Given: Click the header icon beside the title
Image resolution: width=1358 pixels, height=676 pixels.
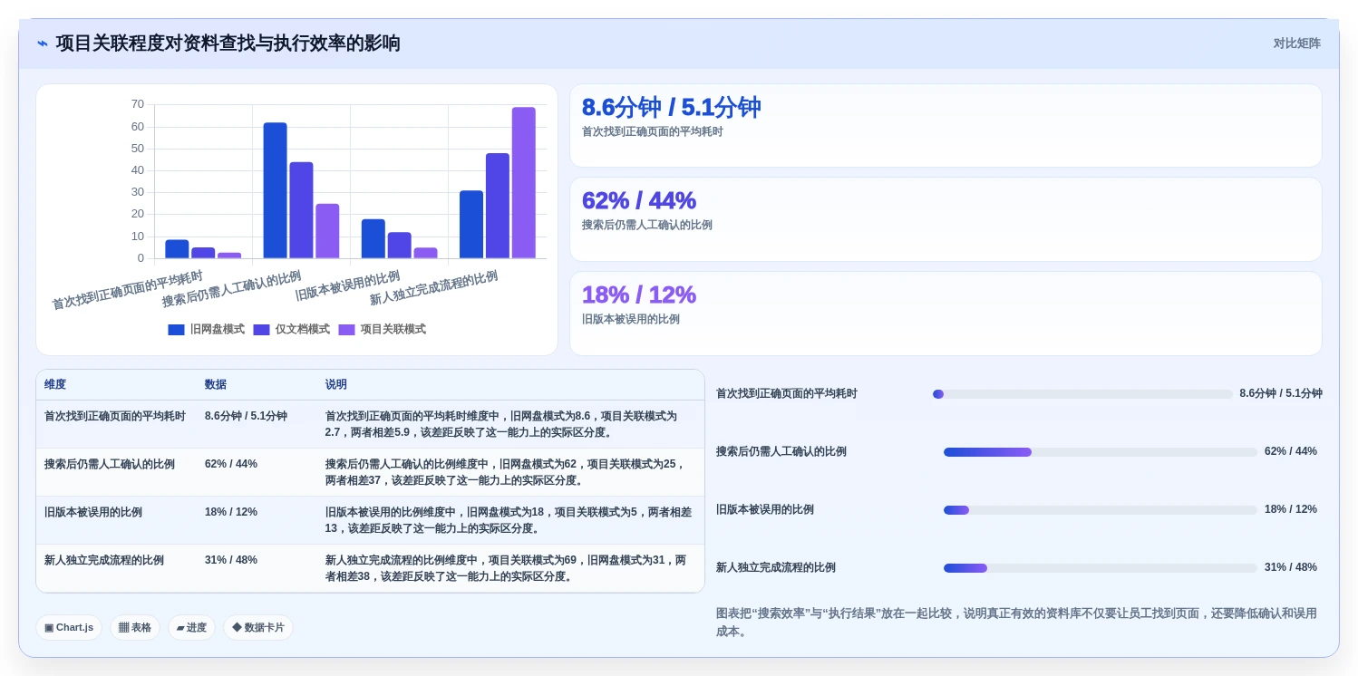Looking at the screenshot, I should (43, 43).
